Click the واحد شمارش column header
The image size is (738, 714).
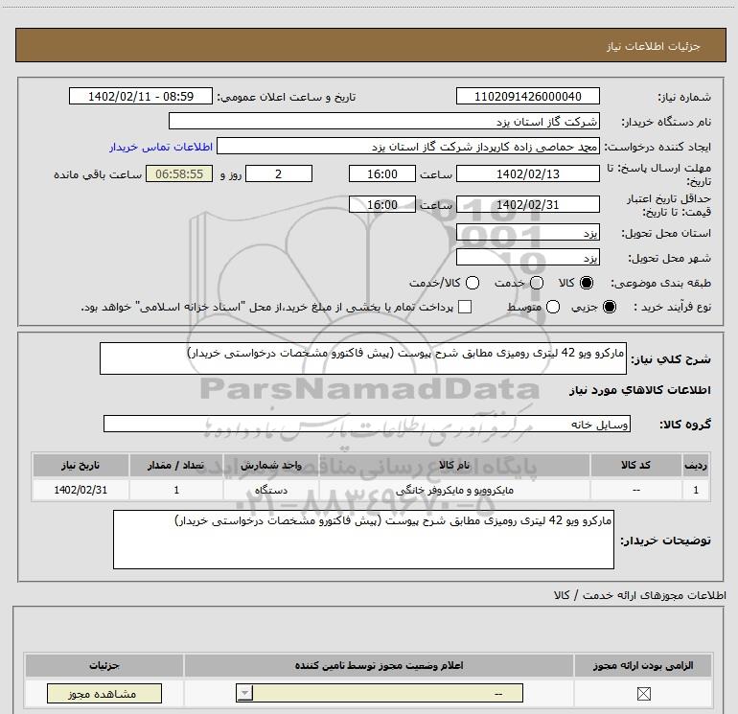click(271, 465)
